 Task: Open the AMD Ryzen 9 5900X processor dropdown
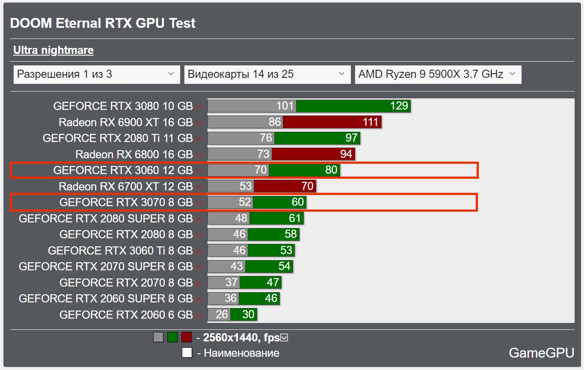(438, 74)
